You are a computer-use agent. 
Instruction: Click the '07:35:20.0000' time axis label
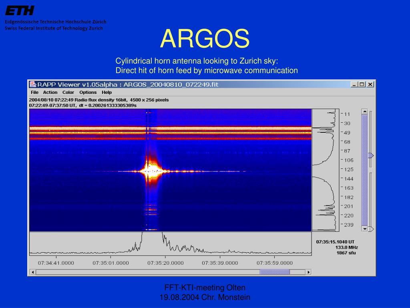[165, 263]
